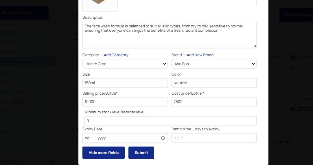Screen dimensions: 313x165
Task: Click the product box image thumbnail
Action: [100, 5]
